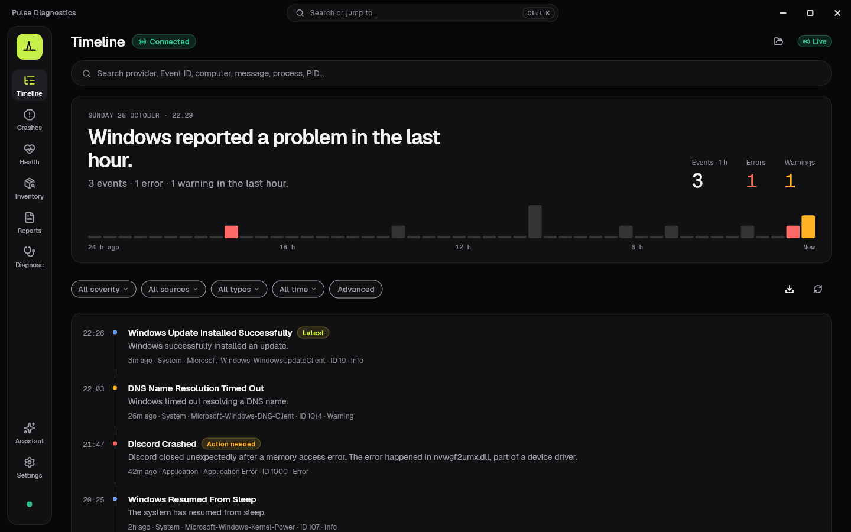
Task: Click the Errors count value
Action: (752, 181)
